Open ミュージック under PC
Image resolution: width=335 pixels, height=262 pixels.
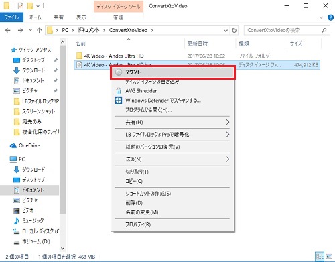click(x=33, y=220)
